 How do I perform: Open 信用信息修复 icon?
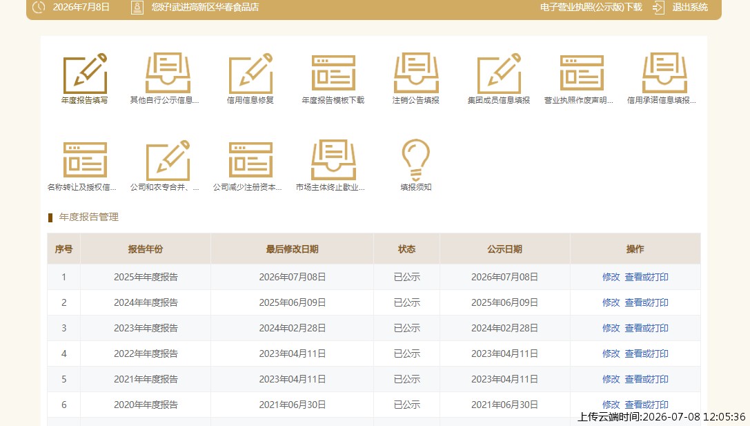[250, 73]
